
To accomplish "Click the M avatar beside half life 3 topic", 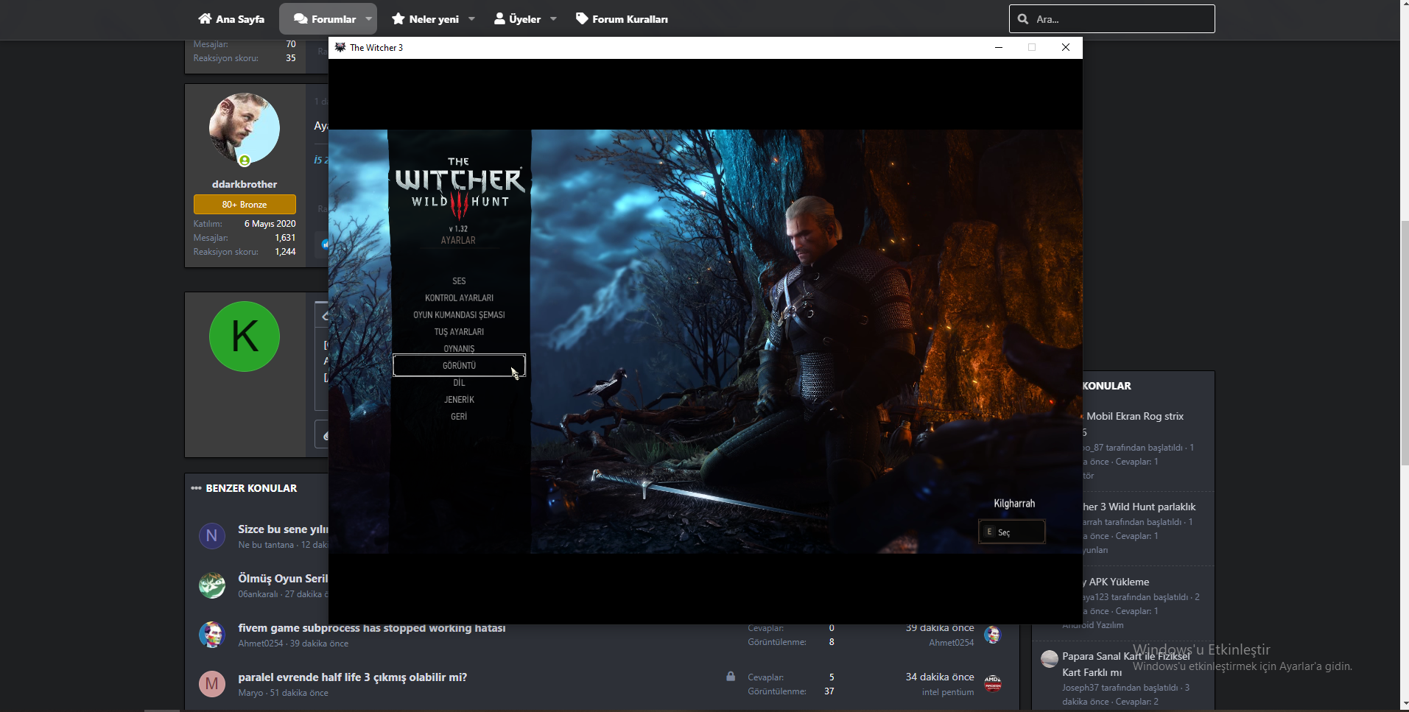I will 212,684.
